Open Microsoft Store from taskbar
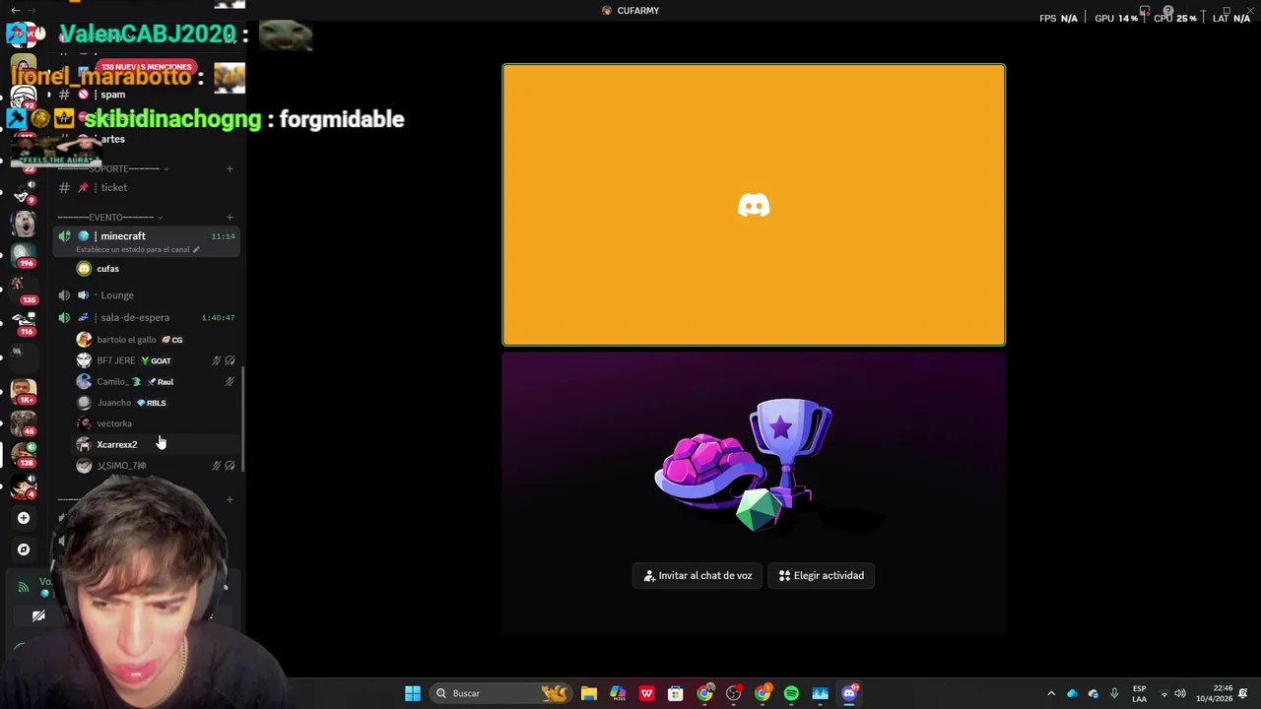 click(676, 693)
